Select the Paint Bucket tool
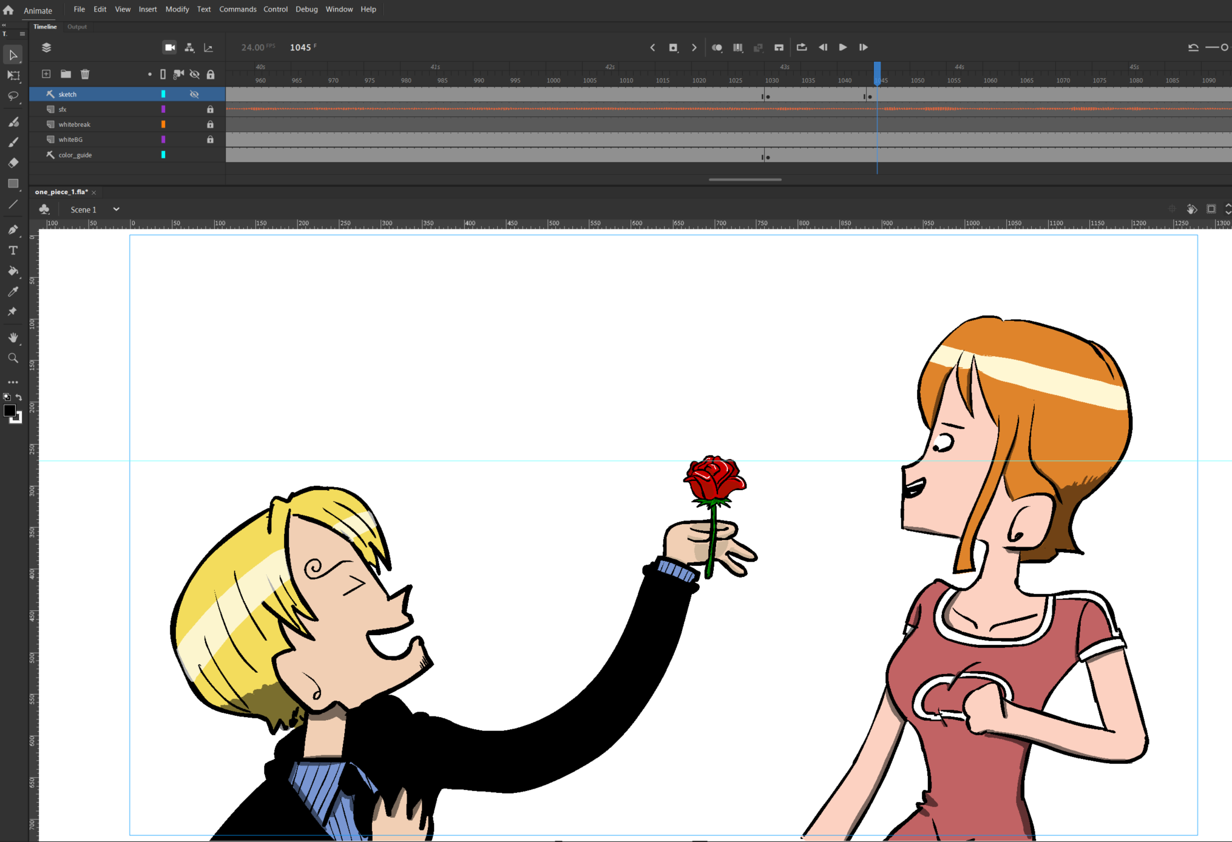The height and width of the screenshot is (842, 1232). pyautogui.click(x=13, y=271)
